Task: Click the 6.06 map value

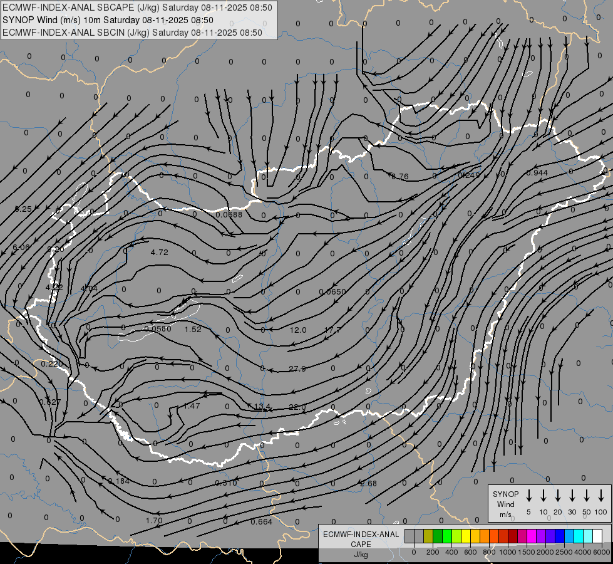Action: tap(21, 247)
